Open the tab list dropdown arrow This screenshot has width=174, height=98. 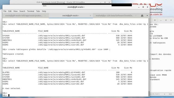point(147,16)
